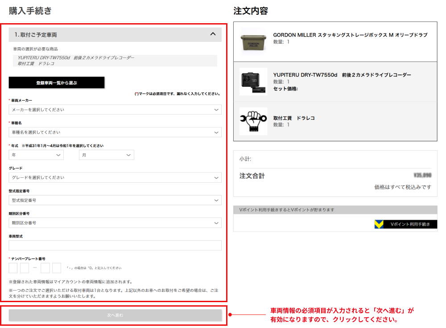
Task: Click the blurred order total amount
Action: point(422,176)
